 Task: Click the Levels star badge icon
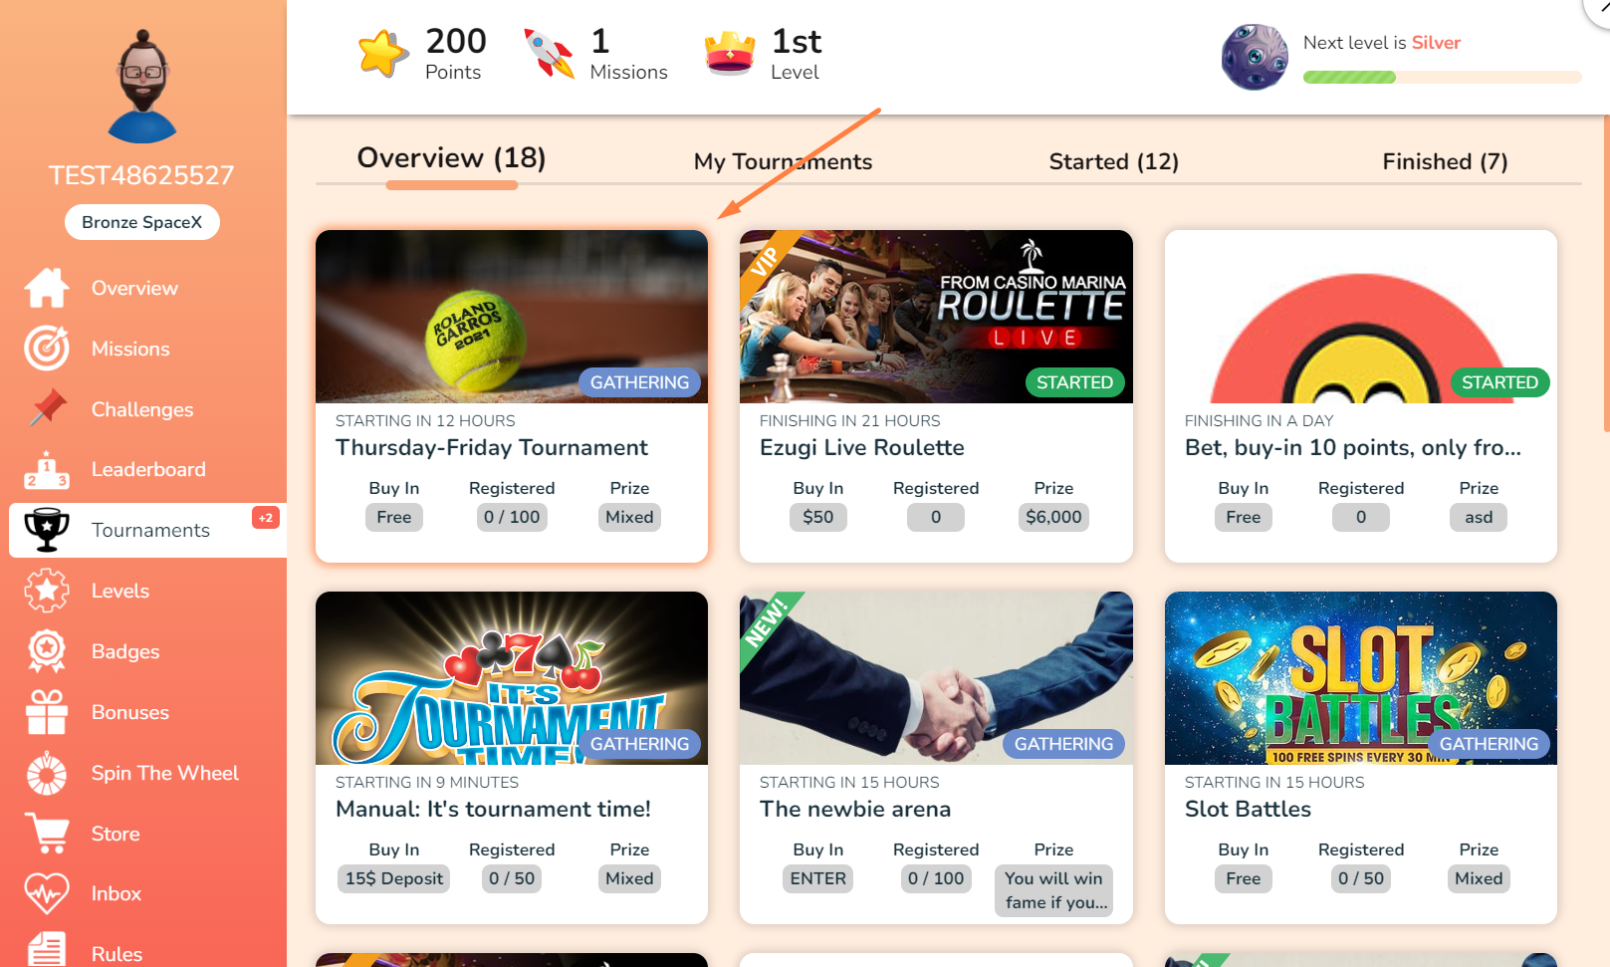[47, 591]
